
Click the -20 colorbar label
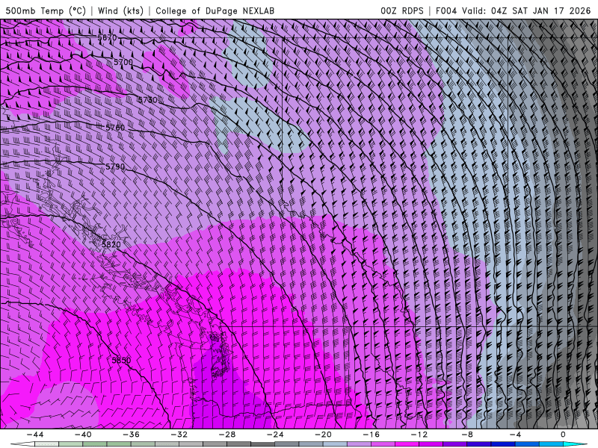324,435
